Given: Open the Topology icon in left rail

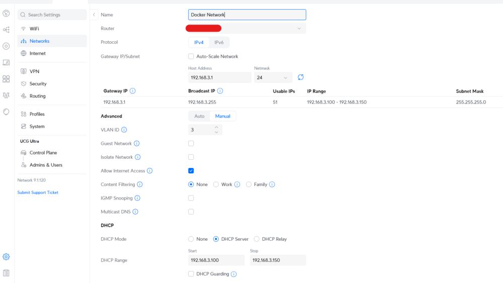Looking at the screenshot, I should click(x=6, y=30).
